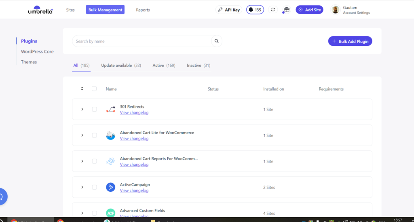Check the 301 Redirects checkbox
Viewport: 414px width, 222px height.
(94, 110)
